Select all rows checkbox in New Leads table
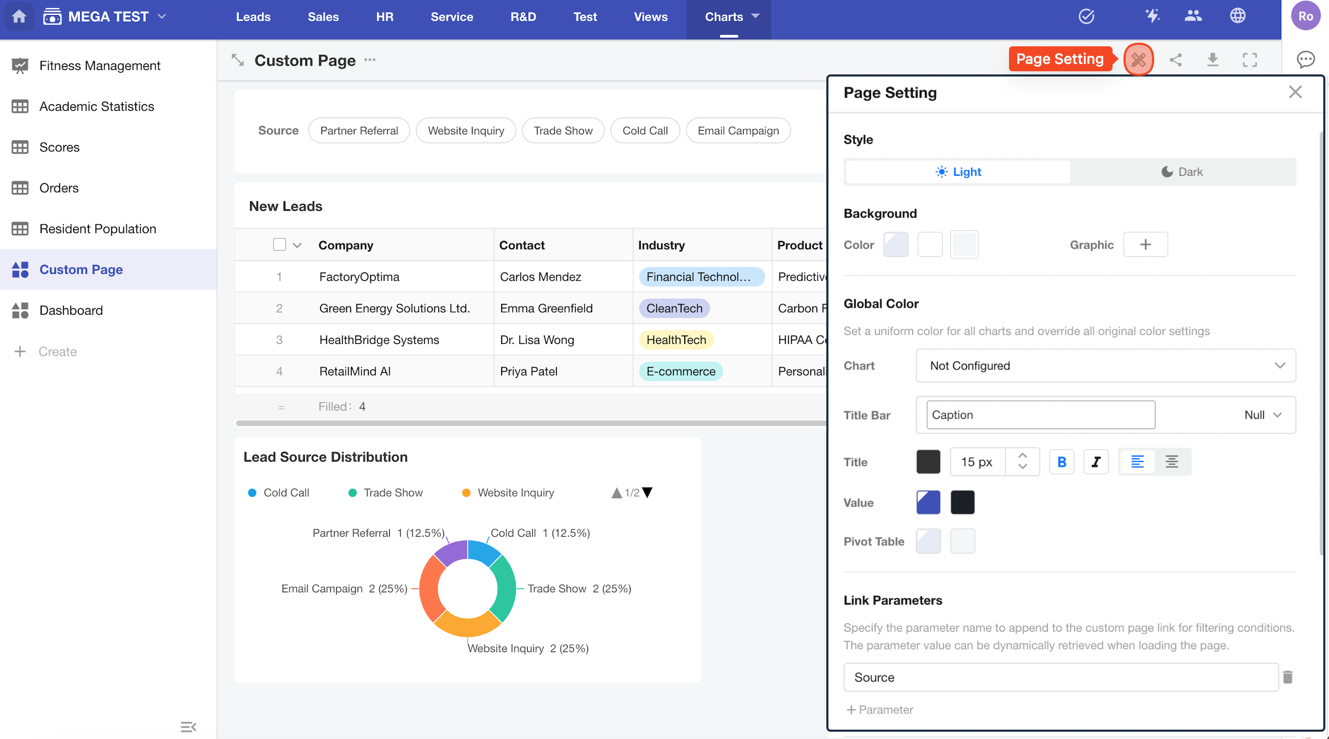 click(279, 245)
